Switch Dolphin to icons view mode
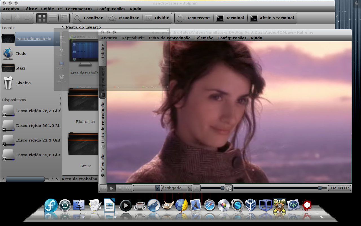The image size is (361, 226). [x=42, y=18]
